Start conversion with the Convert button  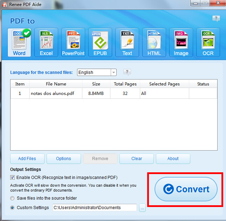coord(186,189)
